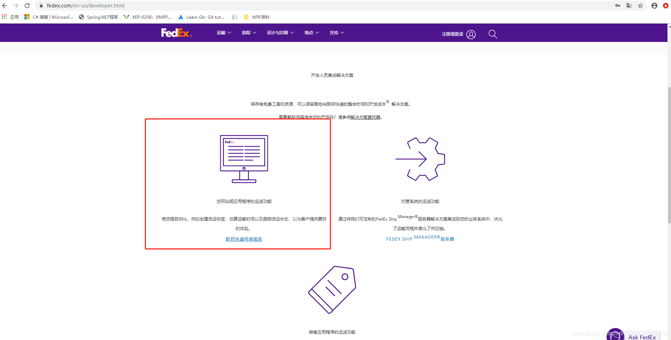Click the translate page icon
671x340 pixels.
[x=629, y=6]
